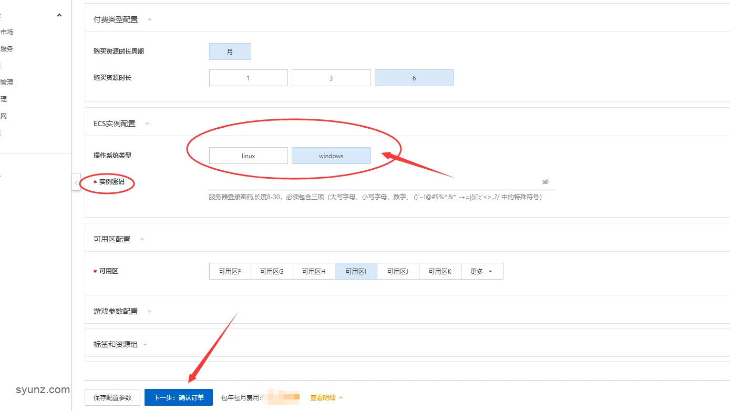Viewport: 730px width, 411px height.
Task: Expand the 游戏参数配置 section
Action: click(x=149, y=311)
